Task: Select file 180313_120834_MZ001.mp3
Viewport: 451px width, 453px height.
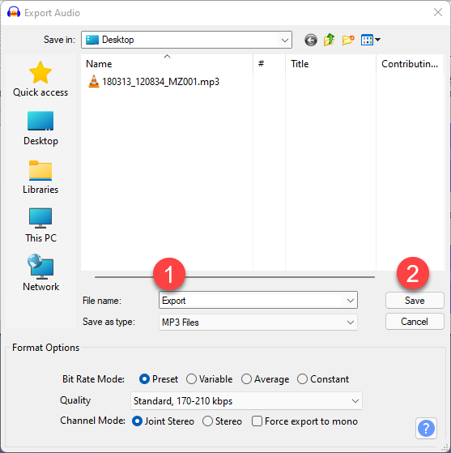Action: (154, 82)
